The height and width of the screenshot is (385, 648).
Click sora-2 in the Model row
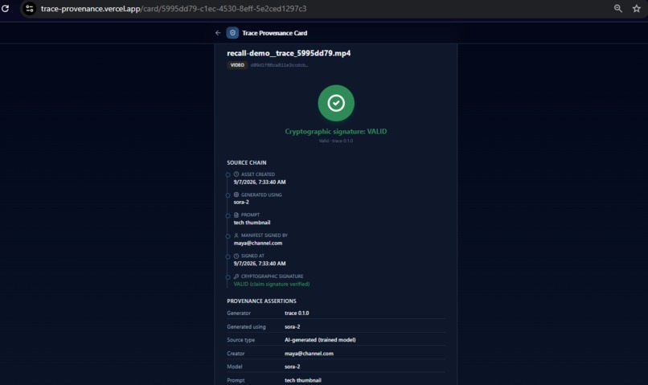(x=293, y=367)
